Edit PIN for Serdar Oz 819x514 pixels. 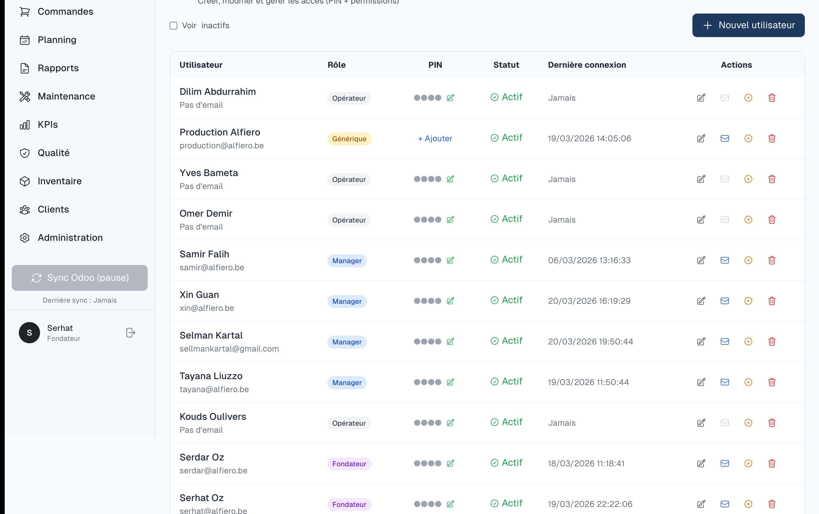pyautogui.click(x=450, y=463)
